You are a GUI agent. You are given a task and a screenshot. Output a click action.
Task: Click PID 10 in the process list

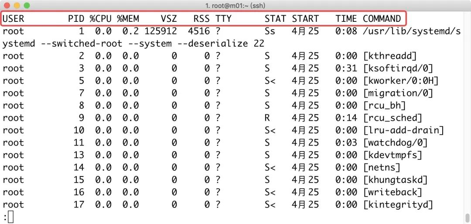(x=79, y=130)
